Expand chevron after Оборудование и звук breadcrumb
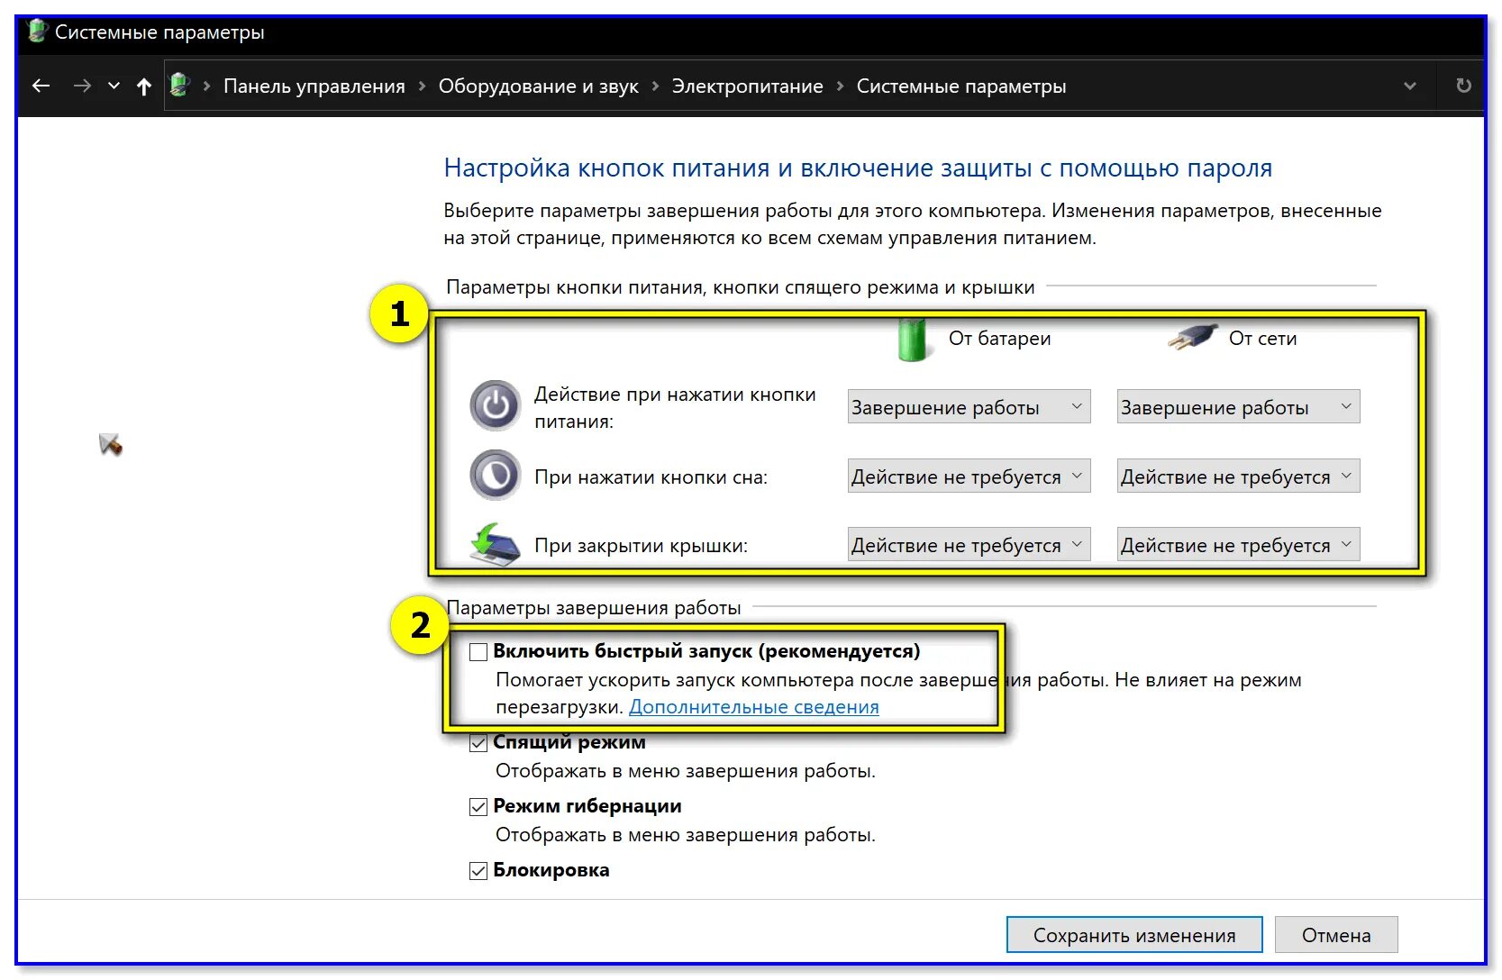This screenshot has height=980, width=1502. [x=655, y=86]
